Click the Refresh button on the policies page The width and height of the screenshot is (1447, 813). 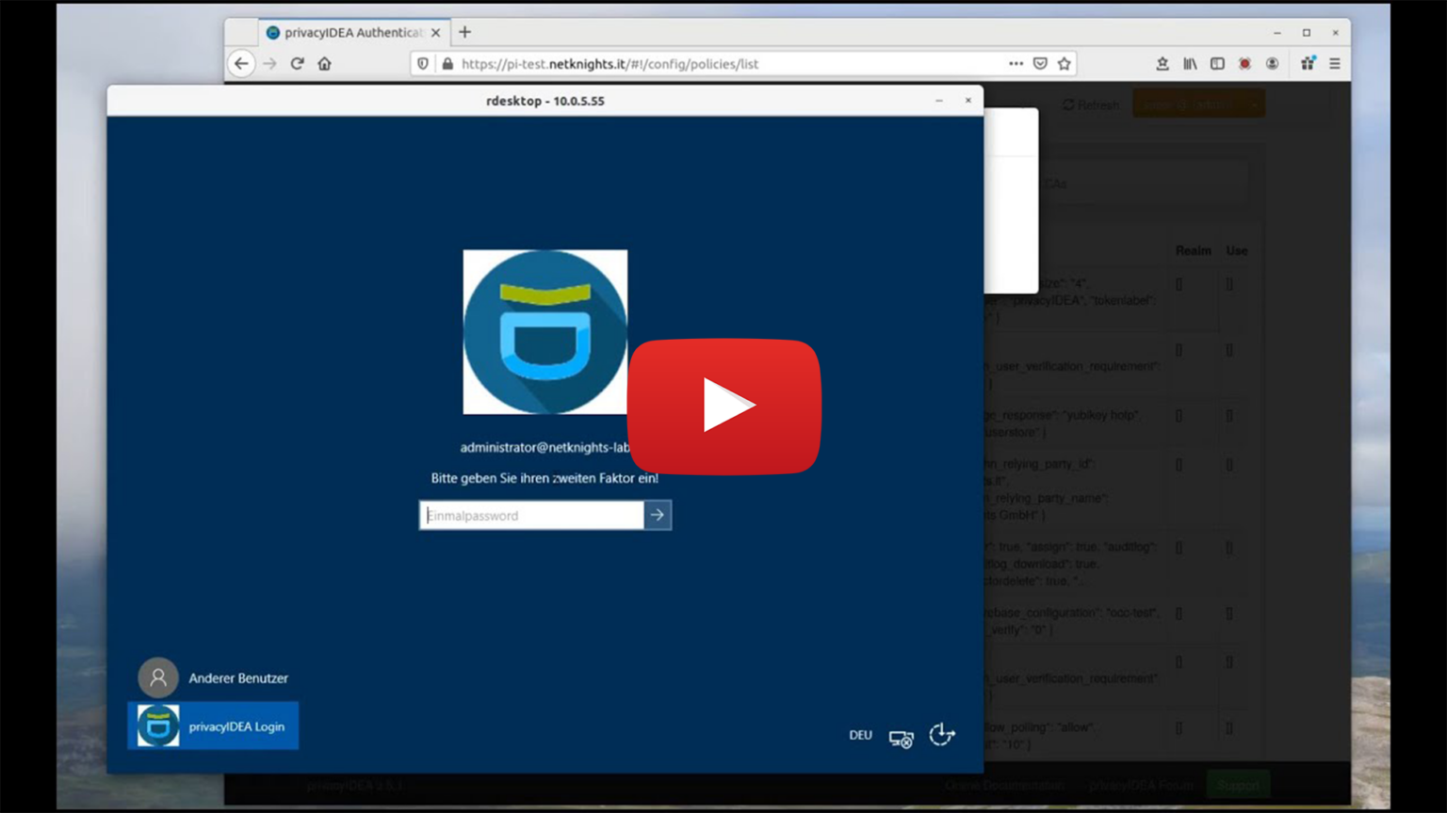click(x=1090, y=104)
